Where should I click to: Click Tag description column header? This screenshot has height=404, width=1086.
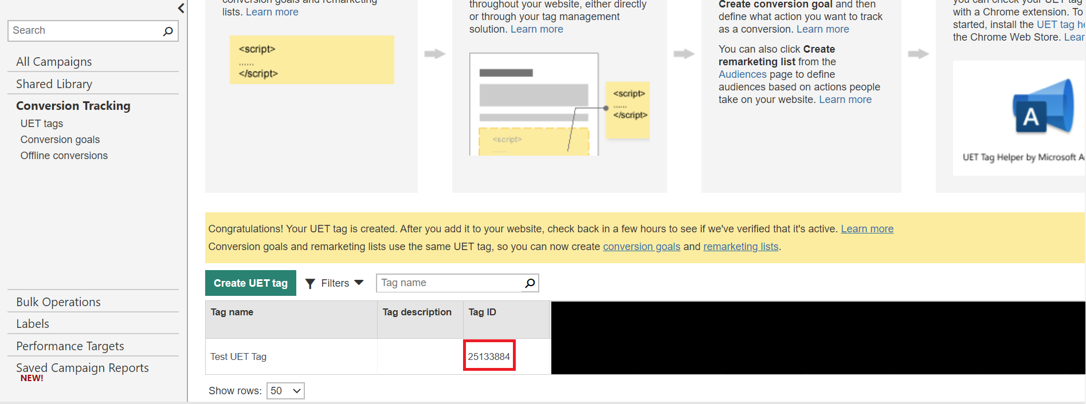pos(417,312)
